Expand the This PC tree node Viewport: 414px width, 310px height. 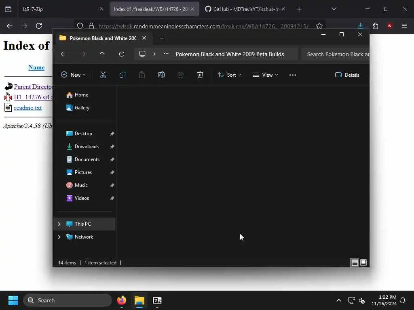59,224
